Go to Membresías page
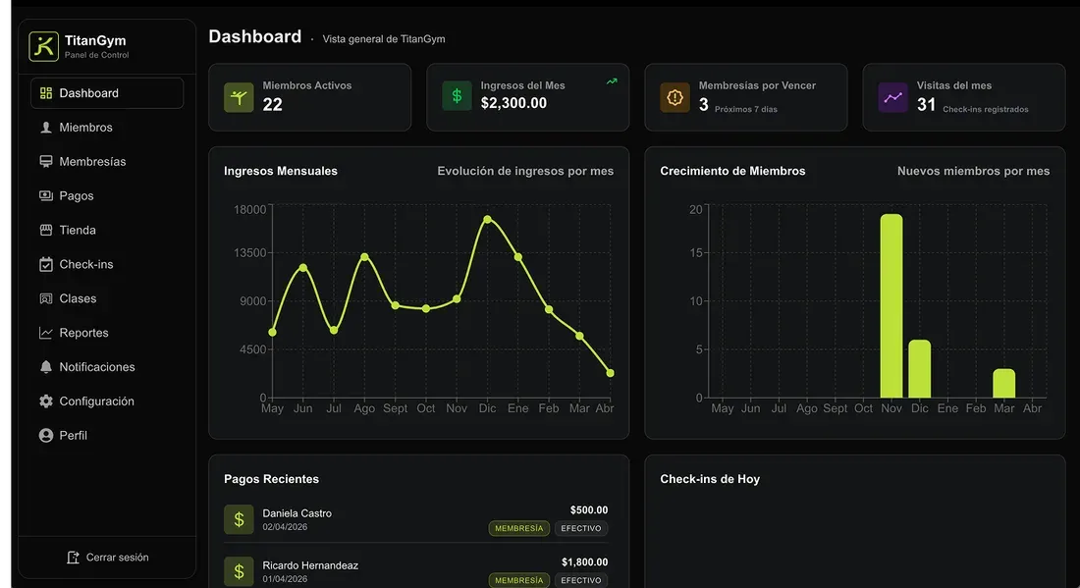Image resolution: width=1080 pixels, height=588 pixels. (107, 162)
